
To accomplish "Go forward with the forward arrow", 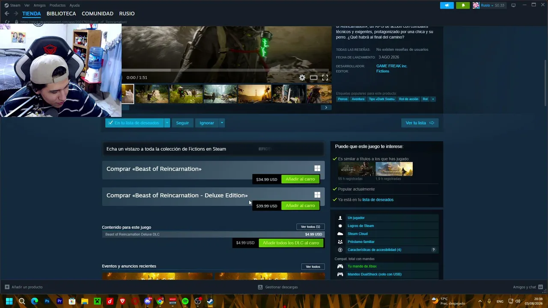I will pos(16,14).
